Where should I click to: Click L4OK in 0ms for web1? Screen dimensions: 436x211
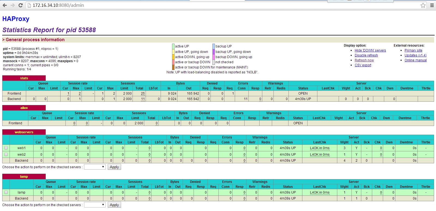[320, 148]
